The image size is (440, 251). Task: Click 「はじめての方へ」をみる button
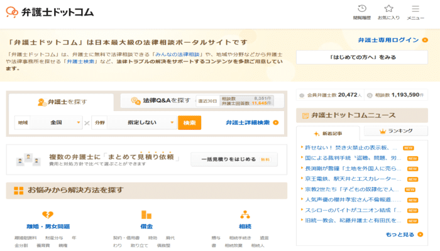click(362, 57)
